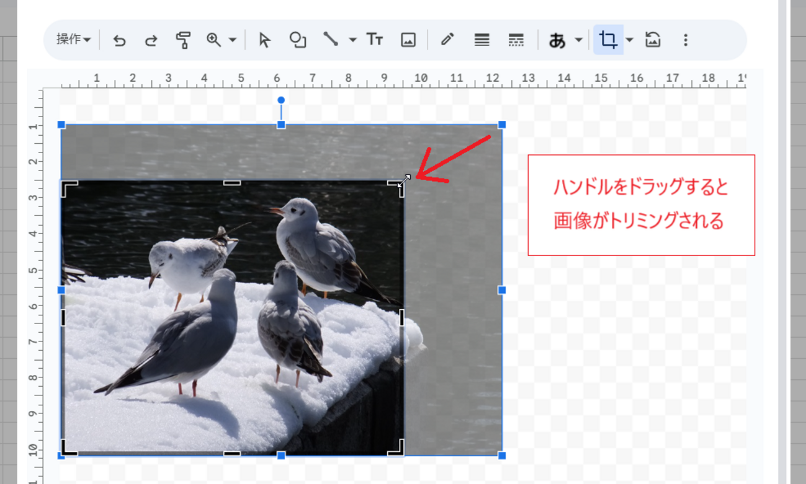Viewport: 806px width, 484px height.
Task: Select the paint format tool
Action: (x=183, y=39)
